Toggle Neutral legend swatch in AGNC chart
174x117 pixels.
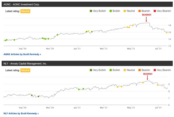coord(125,11)
